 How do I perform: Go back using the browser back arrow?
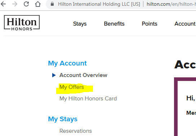[3, 4]
